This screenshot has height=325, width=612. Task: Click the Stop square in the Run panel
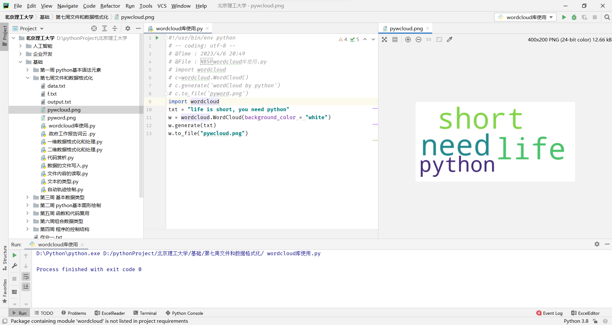coord(14,279)
